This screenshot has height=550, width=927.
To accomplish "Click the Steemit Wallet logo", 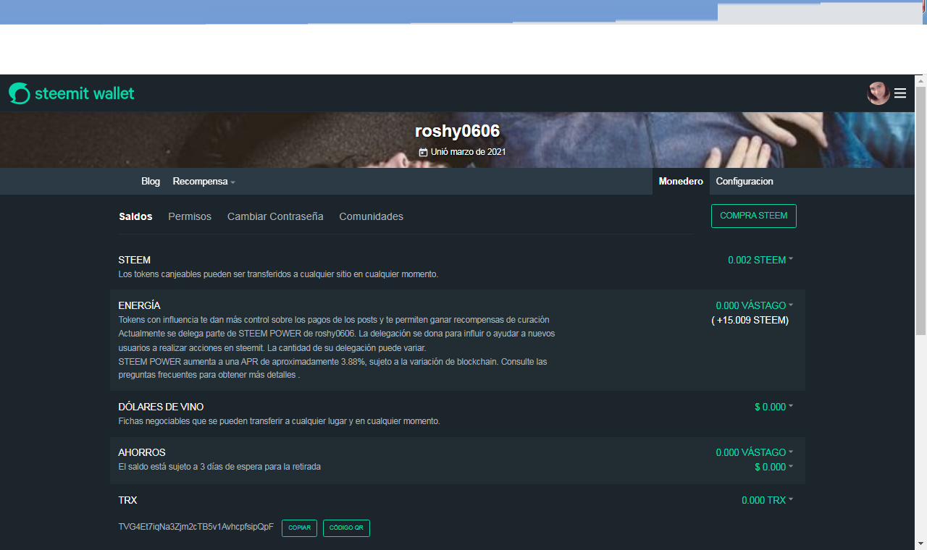I will pyautogui.click(x=72, y=93).
